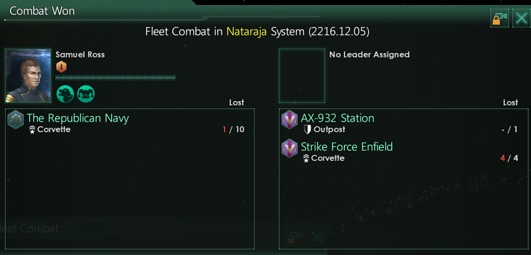Click the empty enemy leader portrait slot
This screenshot has width=531, height=255.
302,76
